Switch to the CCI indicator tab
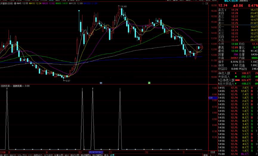Screen dimensions: 258x156 coord(30,155)
